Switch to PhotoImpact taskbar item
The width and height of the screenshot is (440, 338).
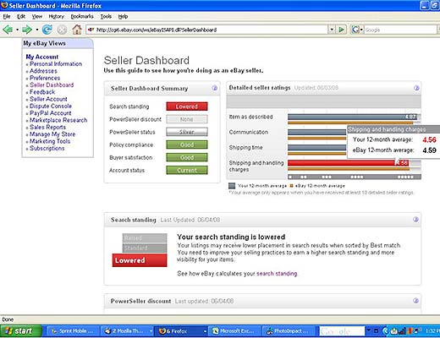click(x=289, y=331)
